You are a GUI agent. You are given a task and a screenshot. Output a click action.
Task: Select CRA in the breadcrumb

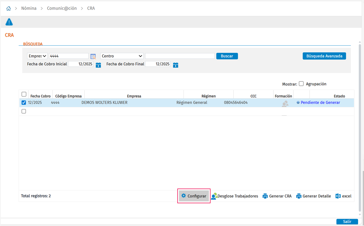tap(91, 8)
